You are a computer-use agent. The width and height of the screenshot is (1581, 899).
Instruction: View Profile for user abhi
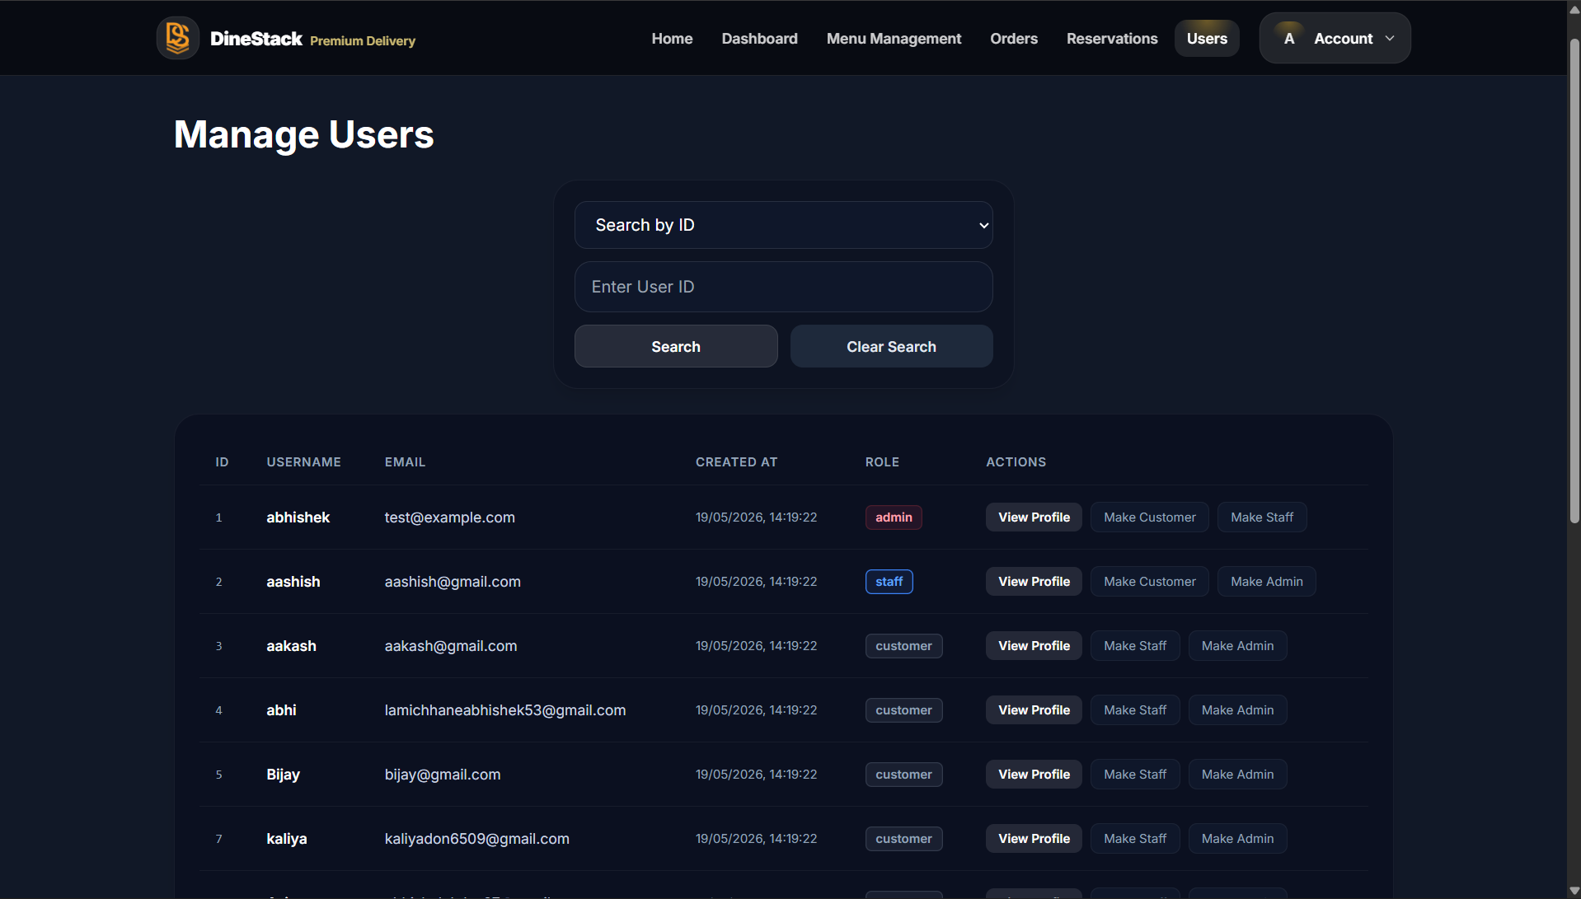point(1034,710)
